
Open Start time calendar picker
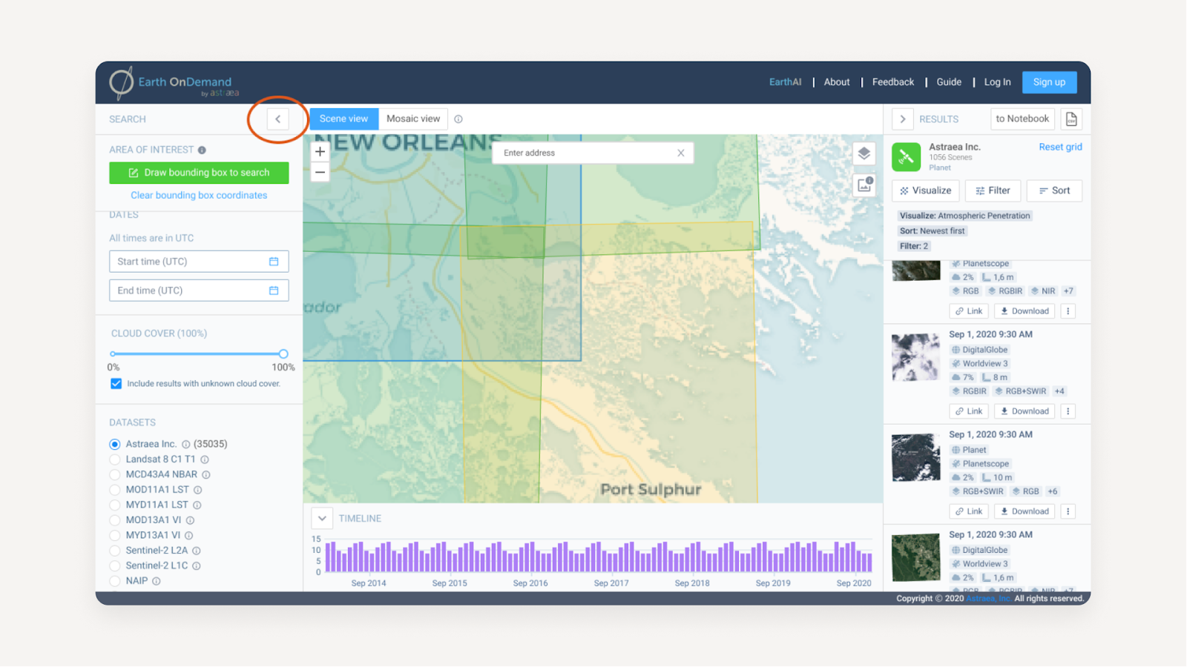(x=274, y=262)
